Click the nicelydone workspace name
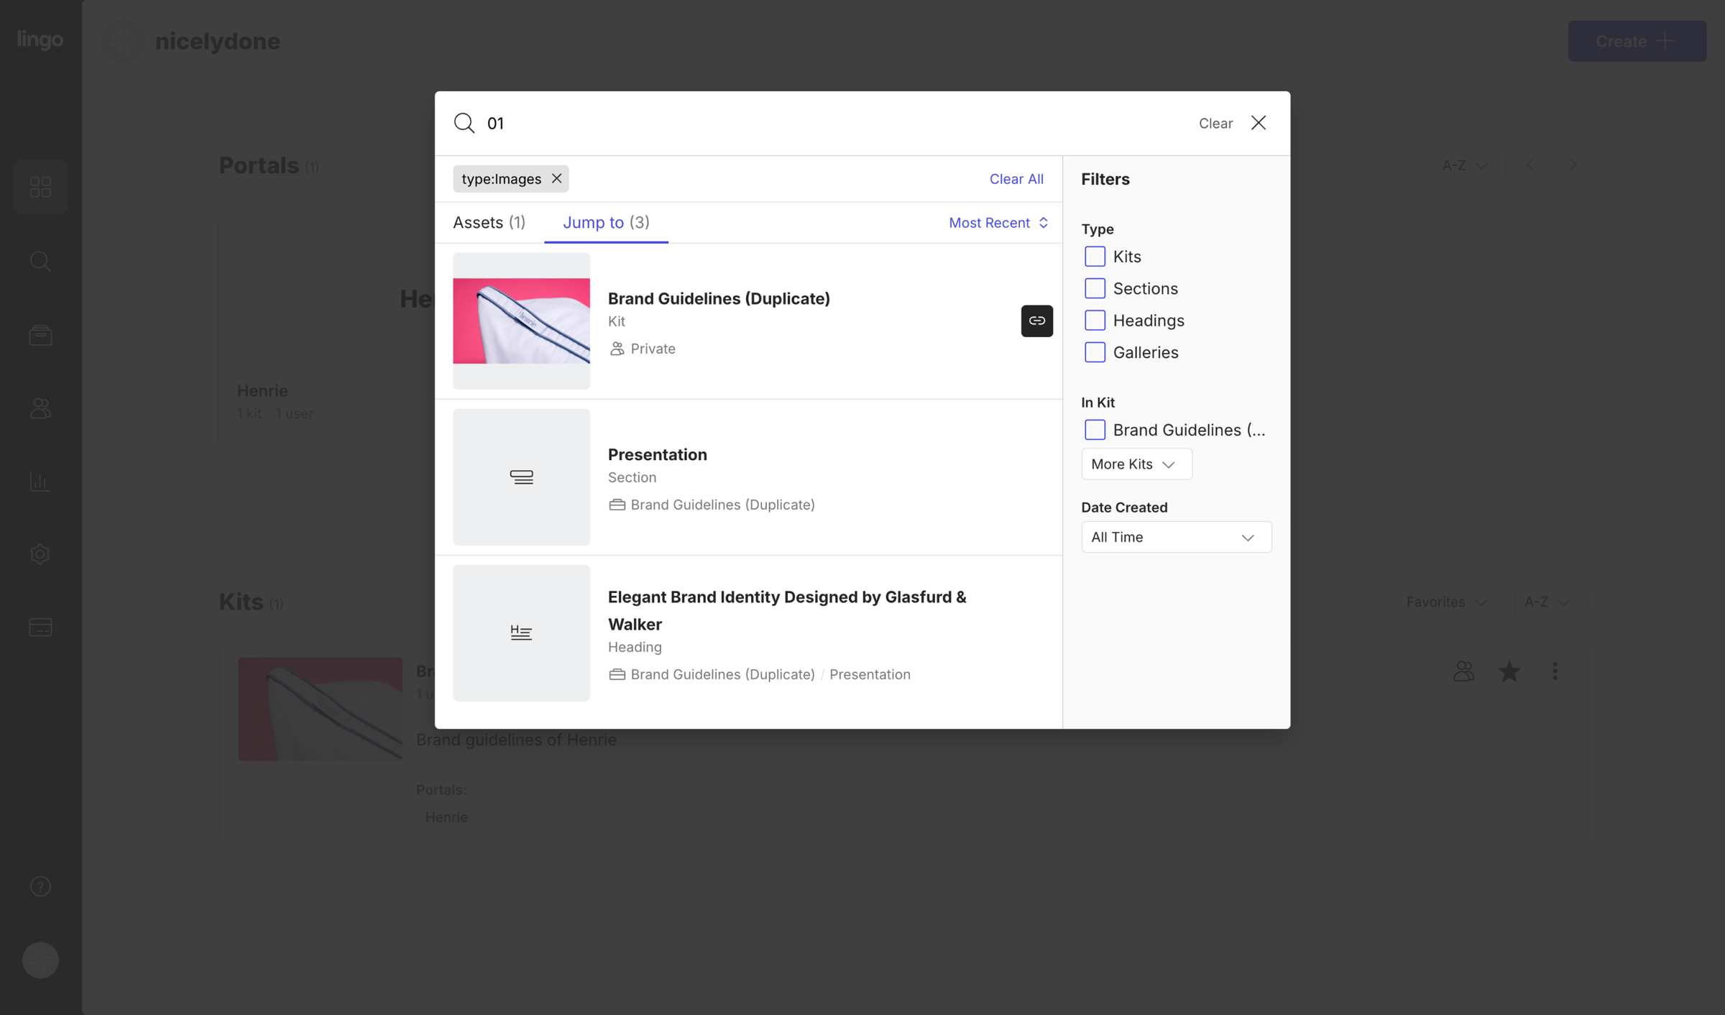The height and width of the screenshot is (1015, 1725). tap(218, 41)
